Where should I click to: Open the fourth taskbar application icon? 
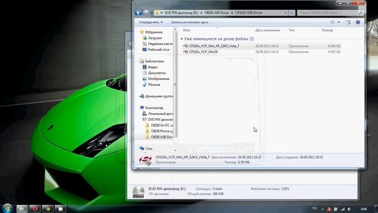click(x=60, y=209)
